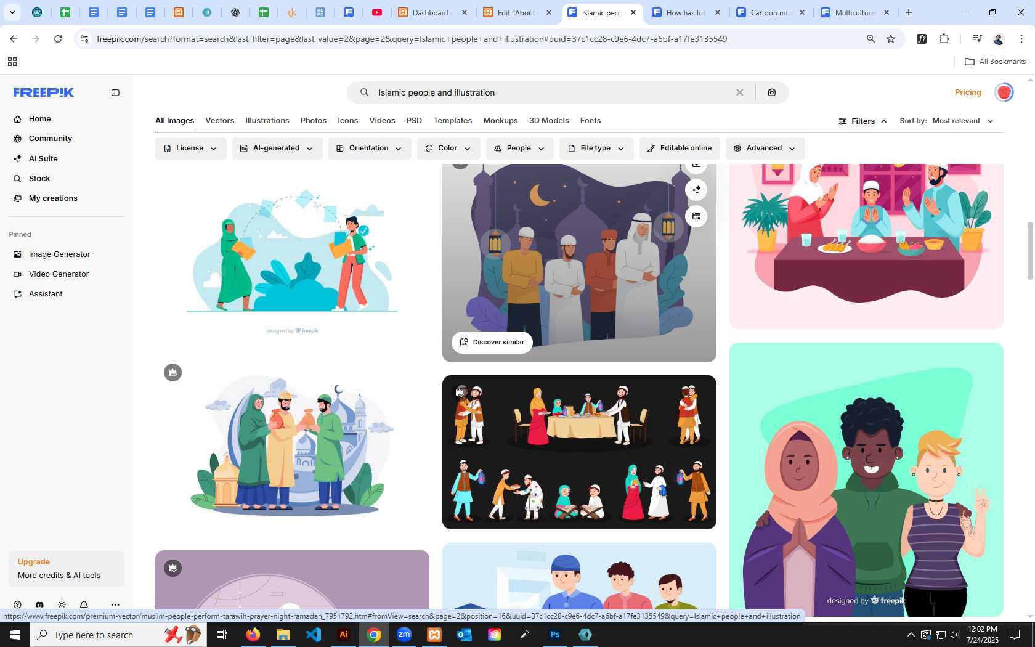Open the user profile avatar

[1004, 92]
